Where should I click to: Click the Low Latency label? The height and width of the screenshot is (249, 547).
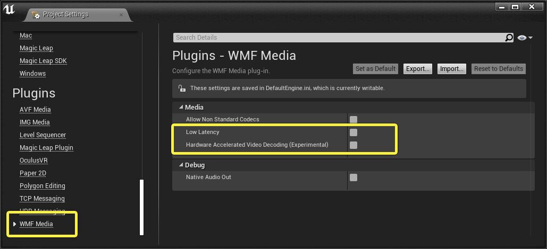(203, 132)
